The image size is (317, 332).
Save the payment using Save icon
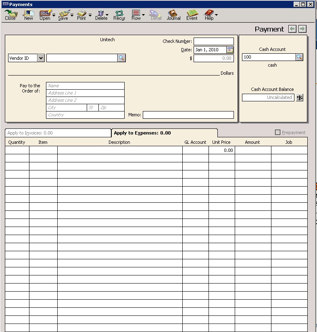tap(63, 15)
